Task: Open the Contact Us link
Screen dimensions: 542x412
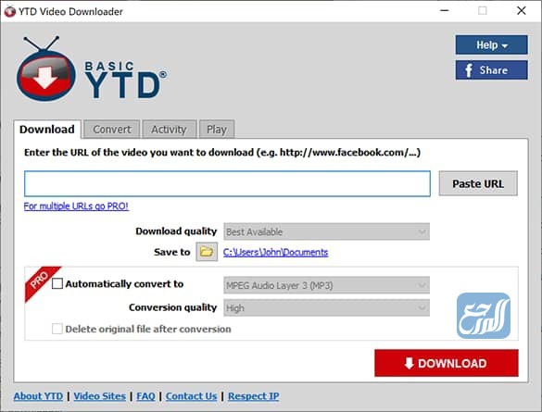Action: click(x=191, y=396)
